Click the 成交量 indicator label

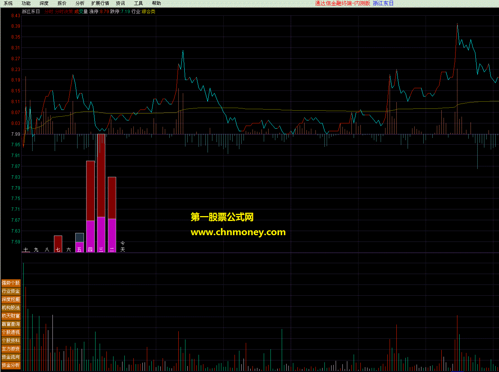point(81,12)
